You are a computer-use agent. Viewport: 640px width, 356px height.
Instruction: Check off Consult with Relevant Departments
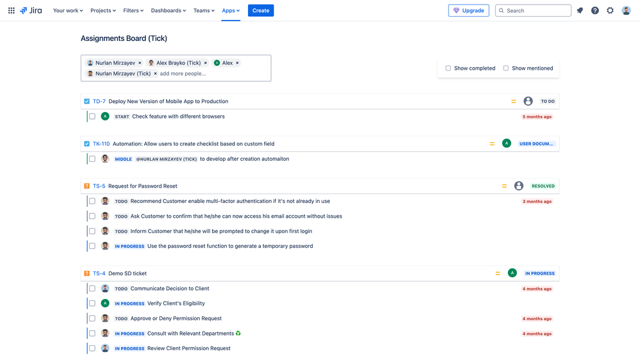(92, 333)
